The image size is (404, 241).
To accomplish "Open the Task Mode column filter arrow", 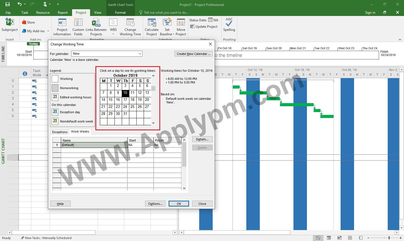I will click(47, 75).
